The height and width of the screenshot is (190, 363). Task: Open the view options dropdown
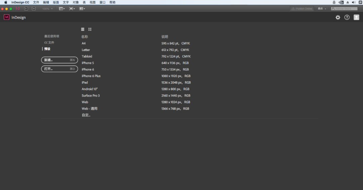point(62,8)
